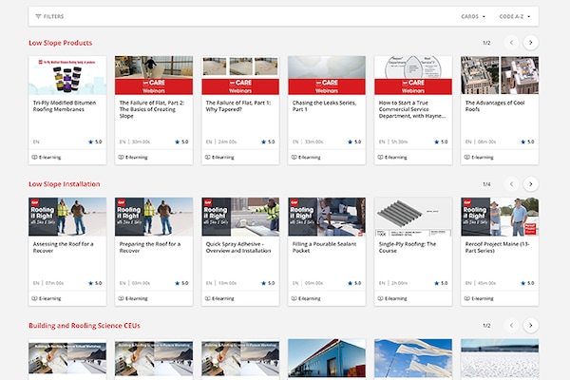Advance Building and Roofing Science CEUs carousel
This screenshot has height=380, width=570.
click(x=531, y=325)
